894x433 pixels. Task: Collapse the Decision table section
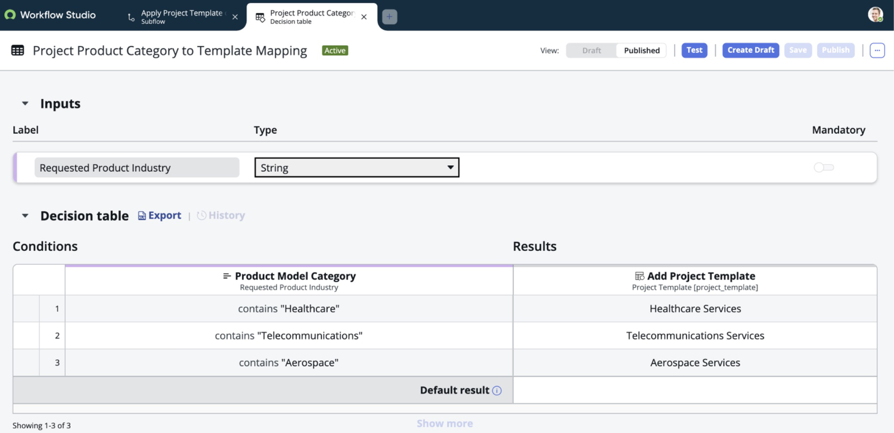tap(24, 215)
